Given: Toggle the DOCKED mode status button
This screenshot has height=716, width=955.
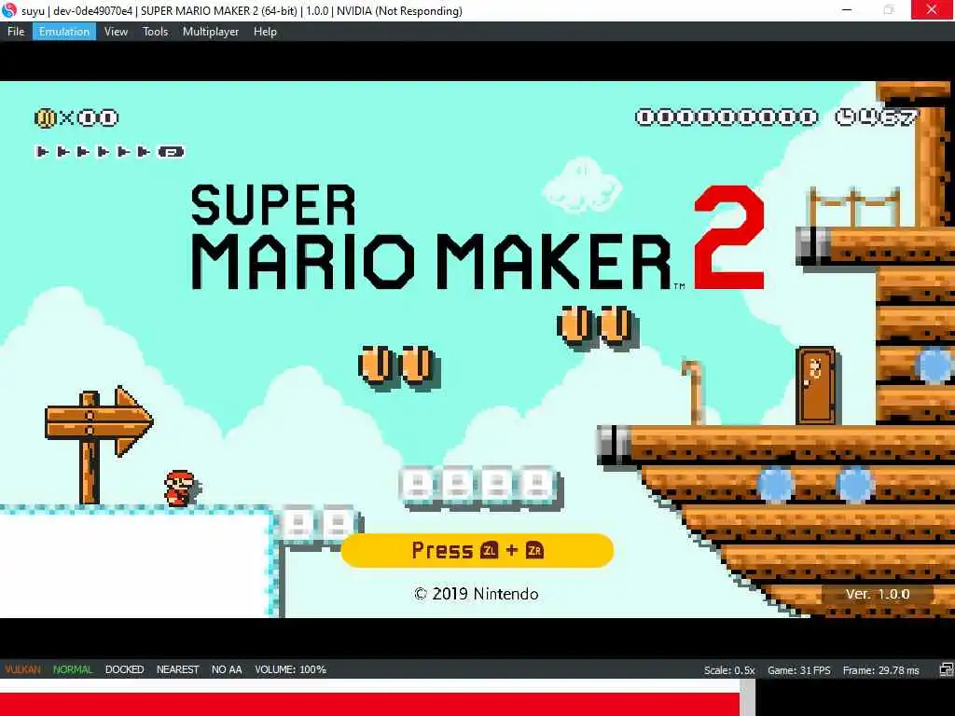Looking at the screenshot, I should coord(124,669).
